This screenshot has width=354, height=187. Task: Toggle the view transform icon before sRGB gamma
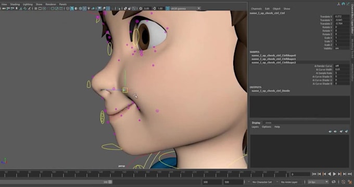pos(167,8)
